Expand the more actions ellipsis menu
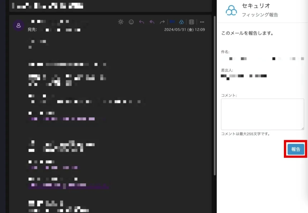This screenshot has width=308, height=213. pos(202,22)
